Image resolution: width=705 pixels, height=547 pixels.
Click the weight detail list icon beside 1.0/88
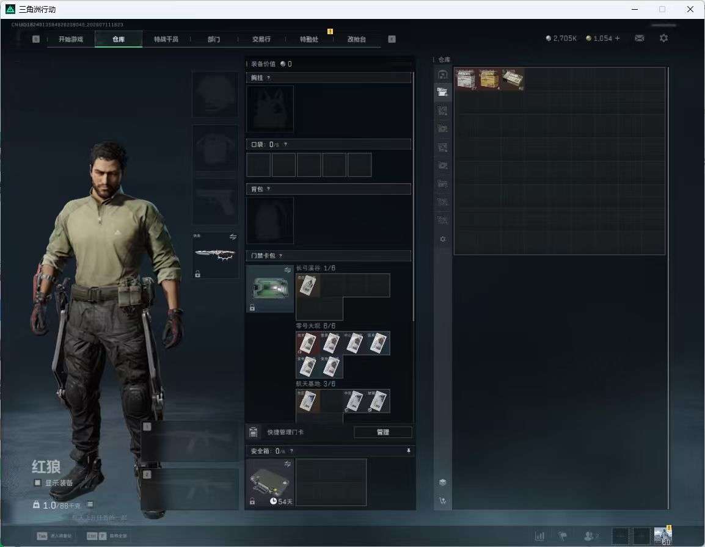90,504
